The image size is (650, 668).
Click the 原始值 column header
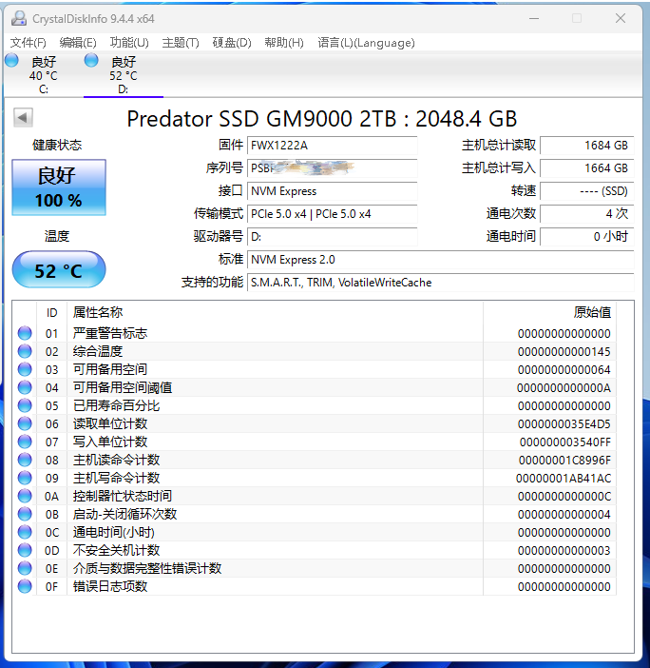click(549, 312)
